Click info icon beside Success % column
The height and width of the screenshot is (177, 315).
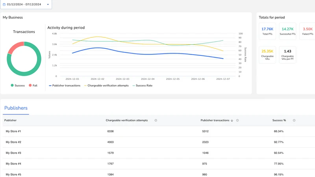click(x=294, y=120)
